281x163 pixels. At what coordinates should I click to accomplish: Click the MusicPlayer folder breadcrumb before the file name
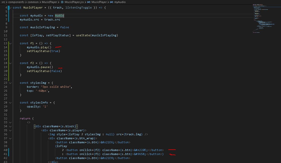pyautogui.click(x=50, y=2)
